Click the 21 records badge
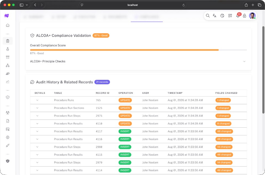The image size is (265, 175). pyautogui.click(x=102, y=82)
